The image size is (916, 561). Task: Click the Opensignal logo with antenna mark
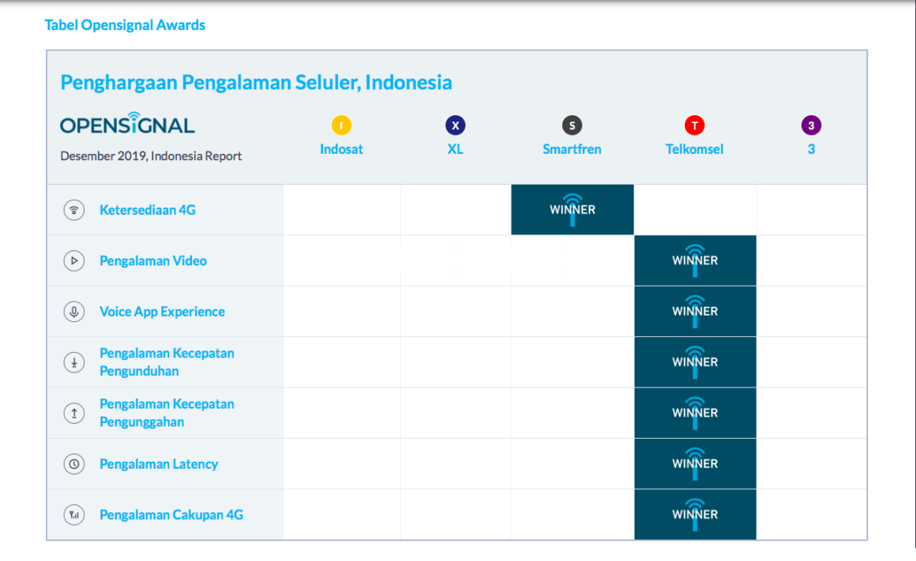[126, 122]
